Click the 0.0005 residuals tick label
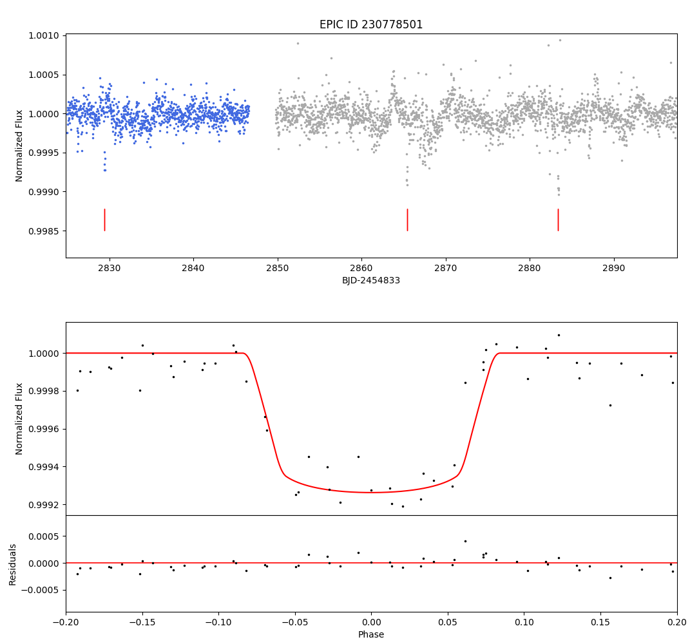The height and width of the screenshot is (644, 690). (x=44, y=536)
